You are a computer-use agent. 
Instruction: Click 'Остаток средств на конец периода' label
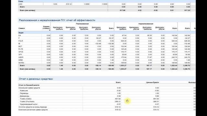tap(32, 107)
